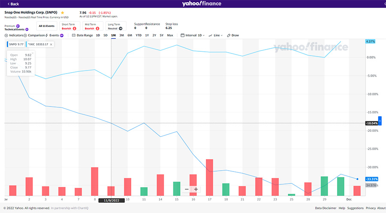Screen dimensions: 386x213
Task: Select the 5Y date range
Action: point(162,35)
